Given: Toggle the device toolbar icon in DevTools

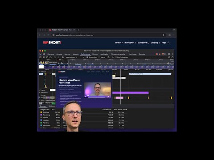Looking at the screenshot, I should click(44, 54).
